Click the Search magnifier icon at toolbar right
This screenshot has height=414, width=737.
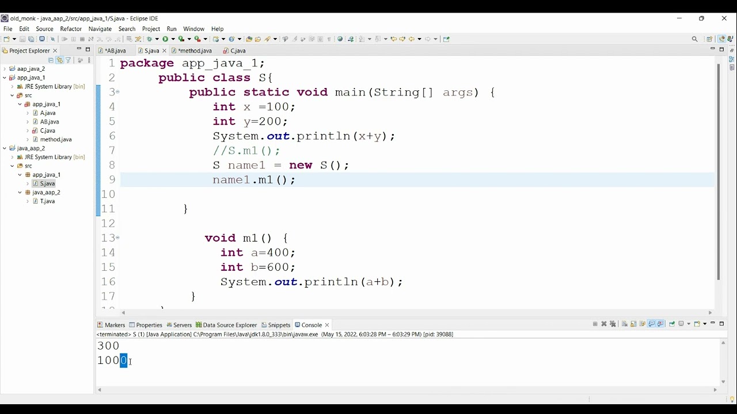[x=694, y=39]
